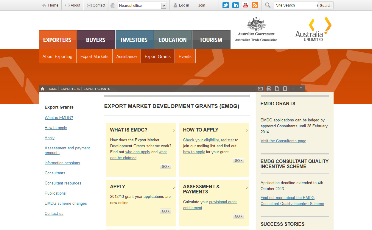Open the About Exporting submenu item
Screen dimensions: 372x230
pos(57,57)
